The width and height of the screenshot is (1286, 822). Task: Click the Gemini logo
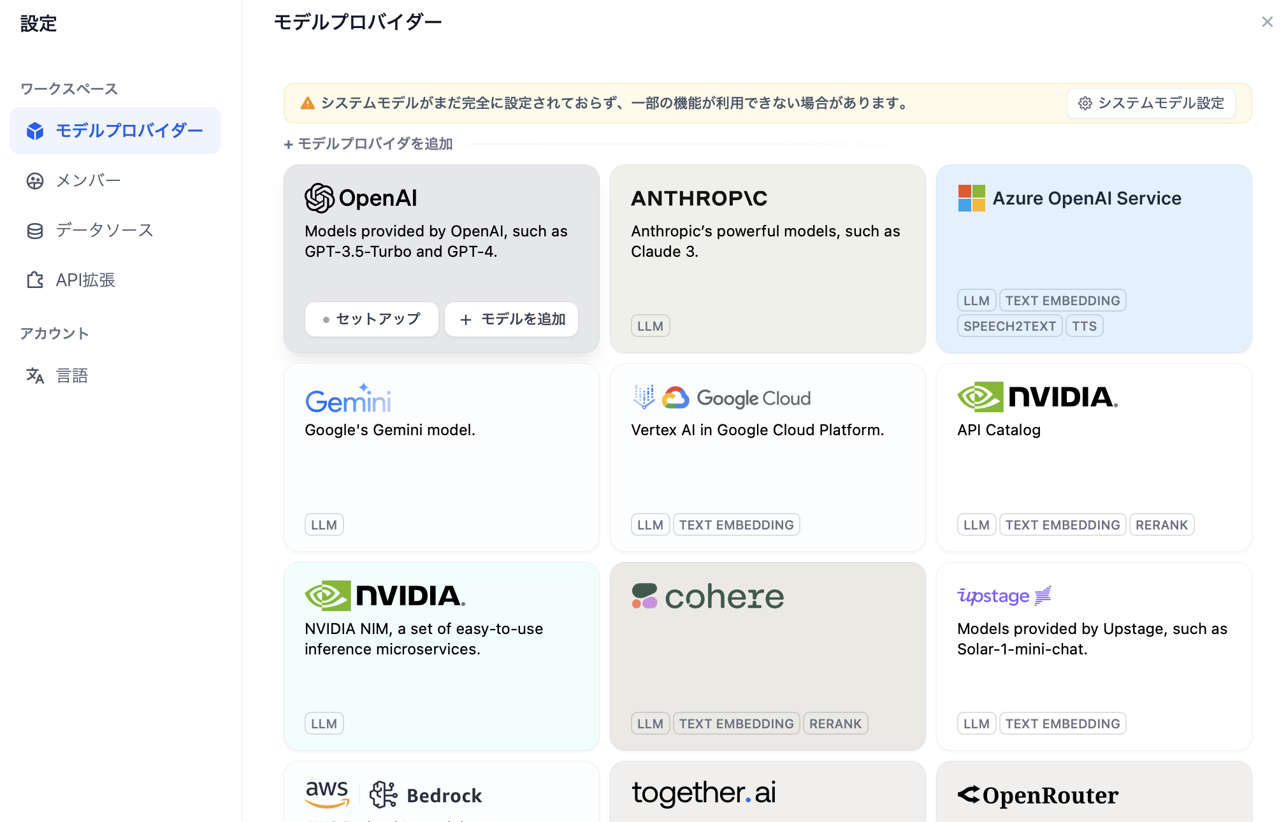click(x=348, y=399)
